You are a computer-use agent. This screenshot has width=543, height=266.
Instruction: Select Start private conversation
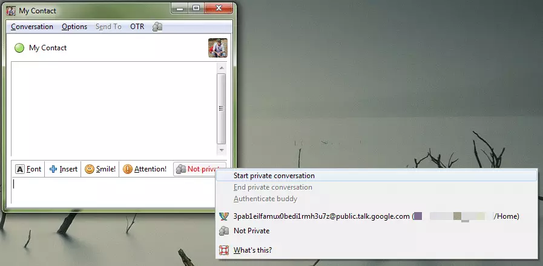click(274, 176)
